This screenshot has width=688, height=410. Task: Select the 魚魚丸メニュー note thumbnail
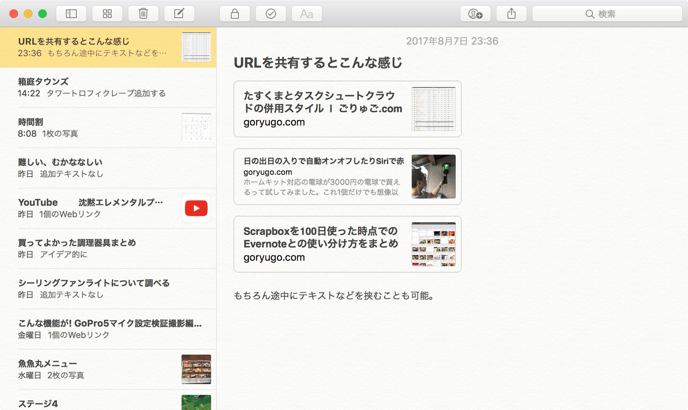pyautogui.click(x=196, y=369)
